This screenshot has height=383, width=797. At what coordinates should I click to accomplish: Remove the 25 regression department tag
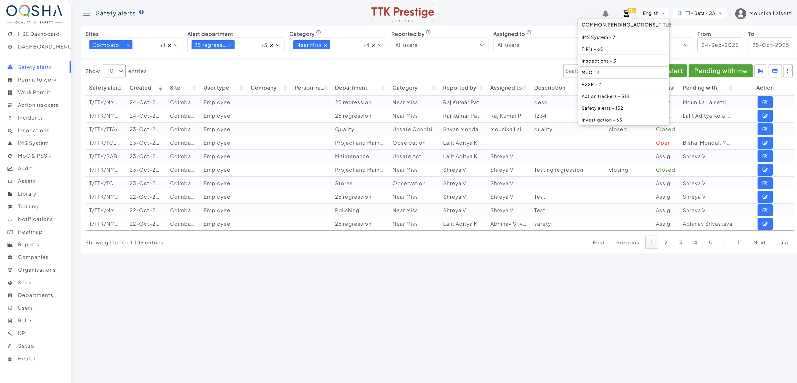pos(230,45)
